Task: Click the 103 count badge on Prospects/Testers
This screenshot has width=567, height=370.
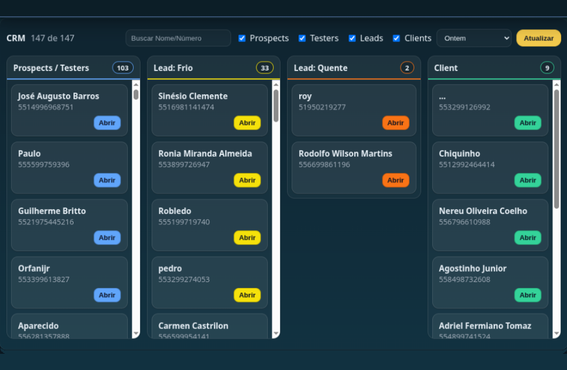Action: point(122,68)
